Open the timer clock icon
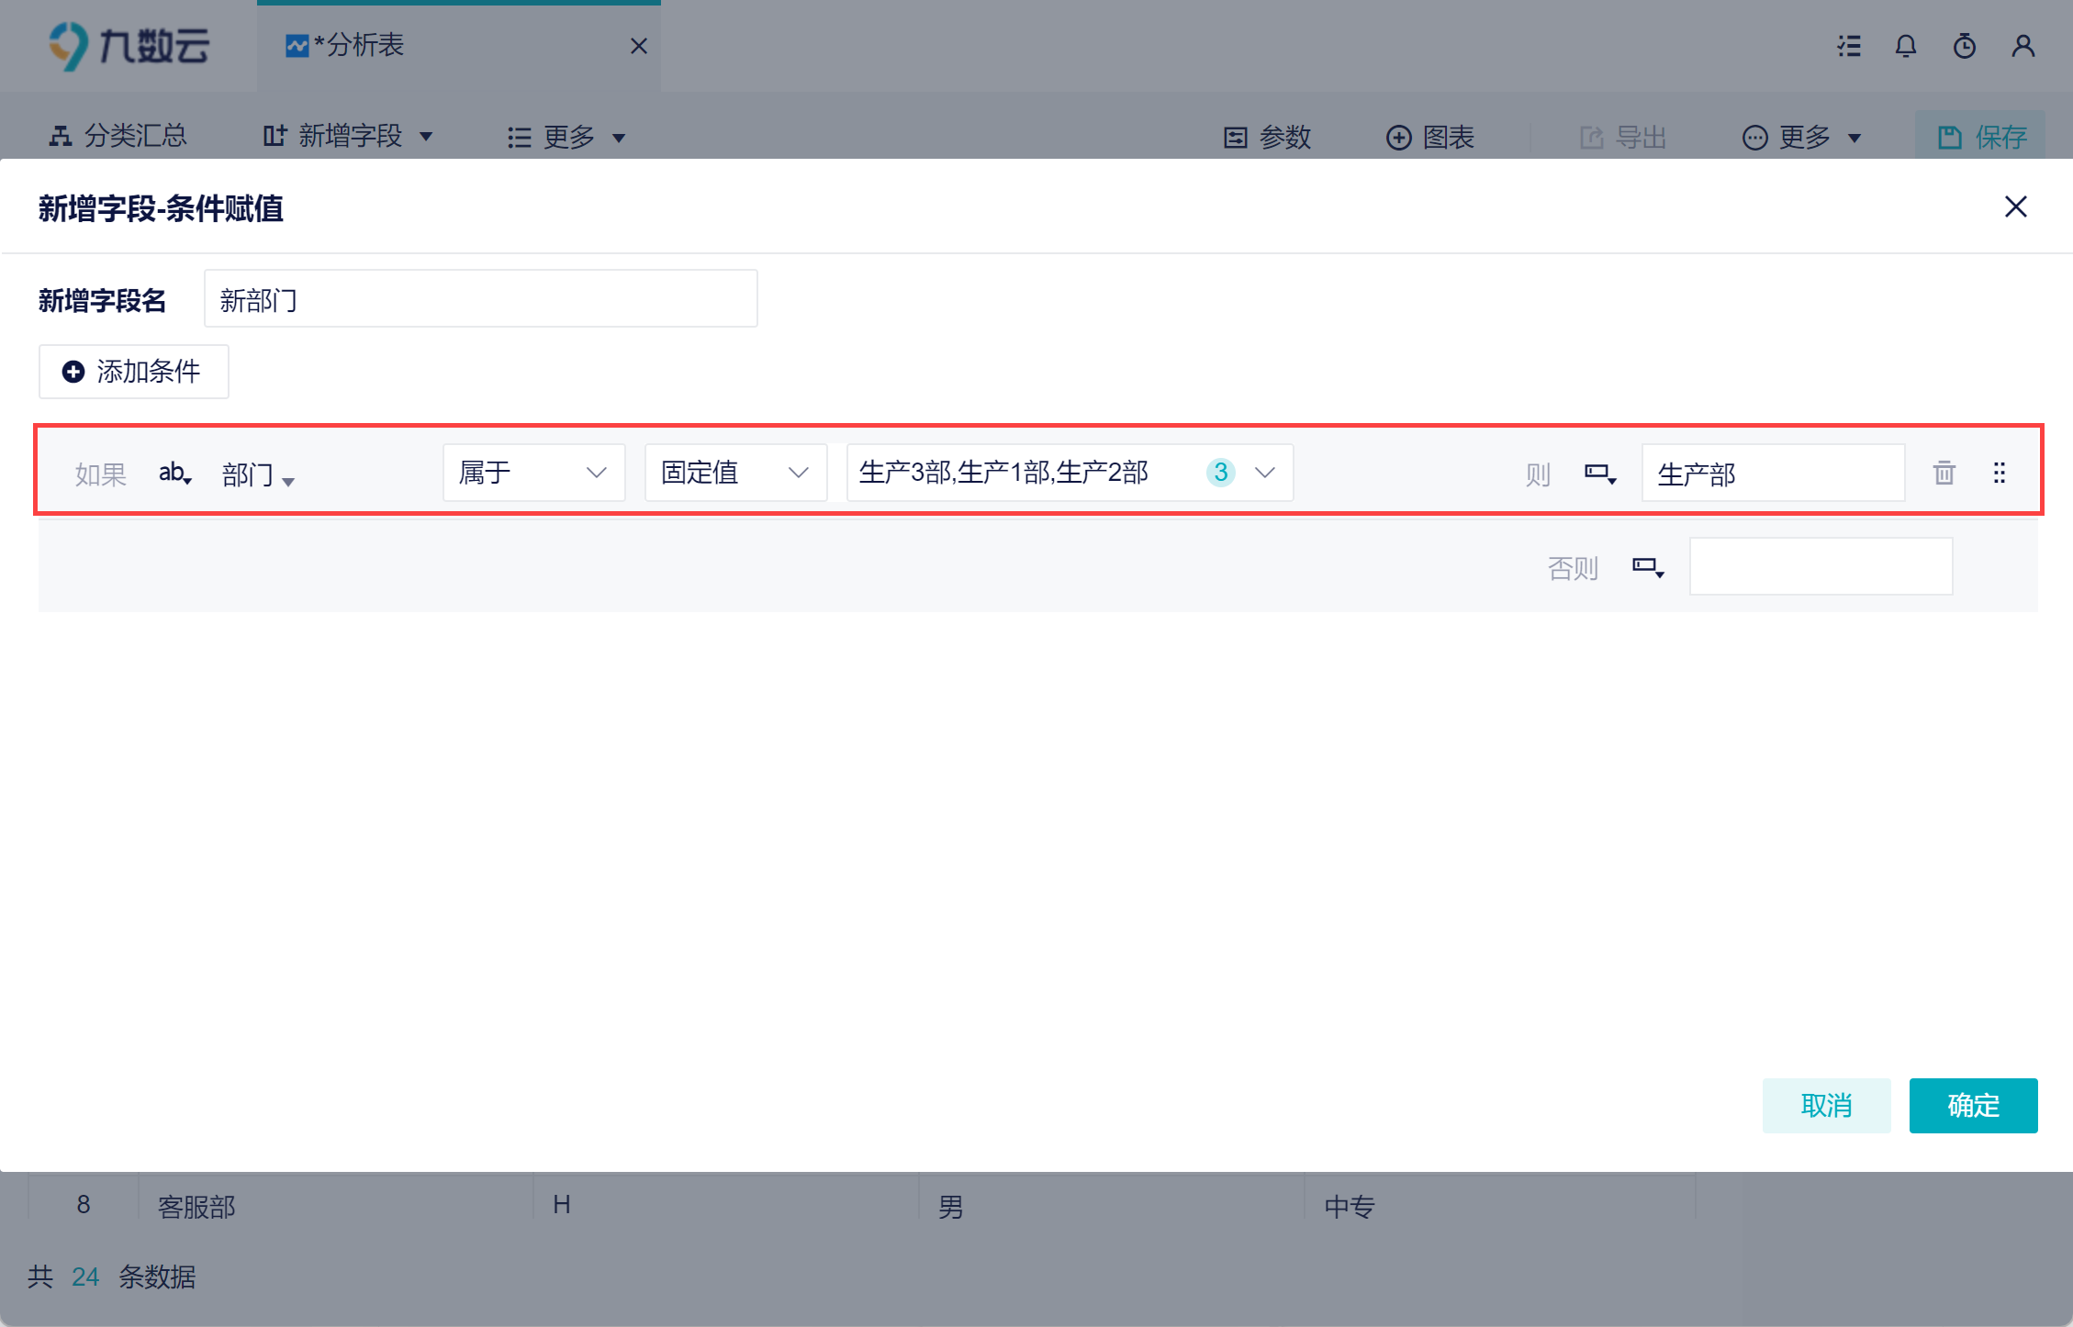The height and width of the screenshot is (1327, 2073). click(x=1964, y=46)
